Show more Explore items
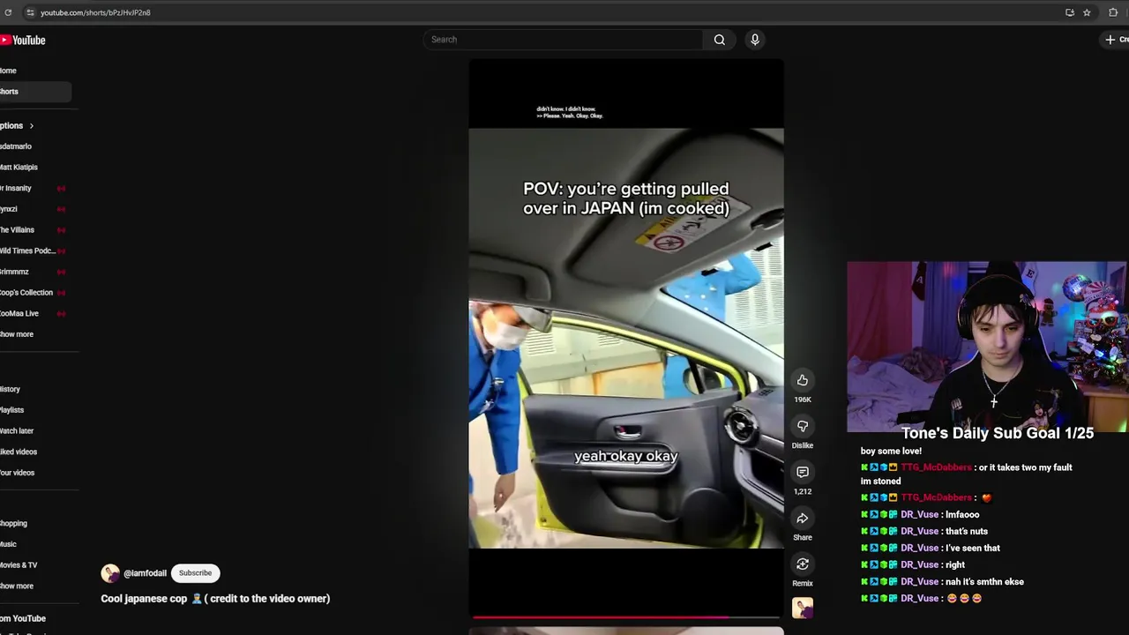Image resolution: width=1129 pixels, height=635 pixels. click(x=17, y=586)
